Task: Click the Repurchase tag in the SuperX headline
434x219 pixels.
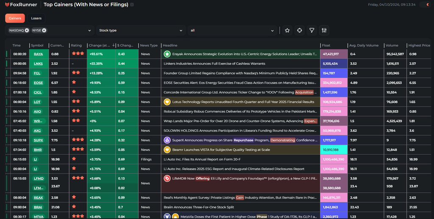Action: (243, 140)
